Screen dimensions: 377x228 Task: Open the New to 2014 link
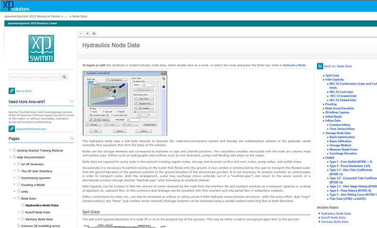(x=24, y=91)
